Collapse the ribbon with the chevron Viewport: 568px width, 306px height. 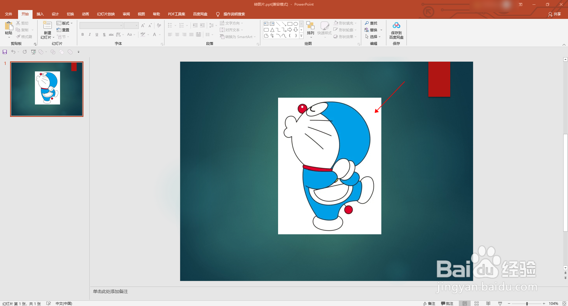point(564,45)
